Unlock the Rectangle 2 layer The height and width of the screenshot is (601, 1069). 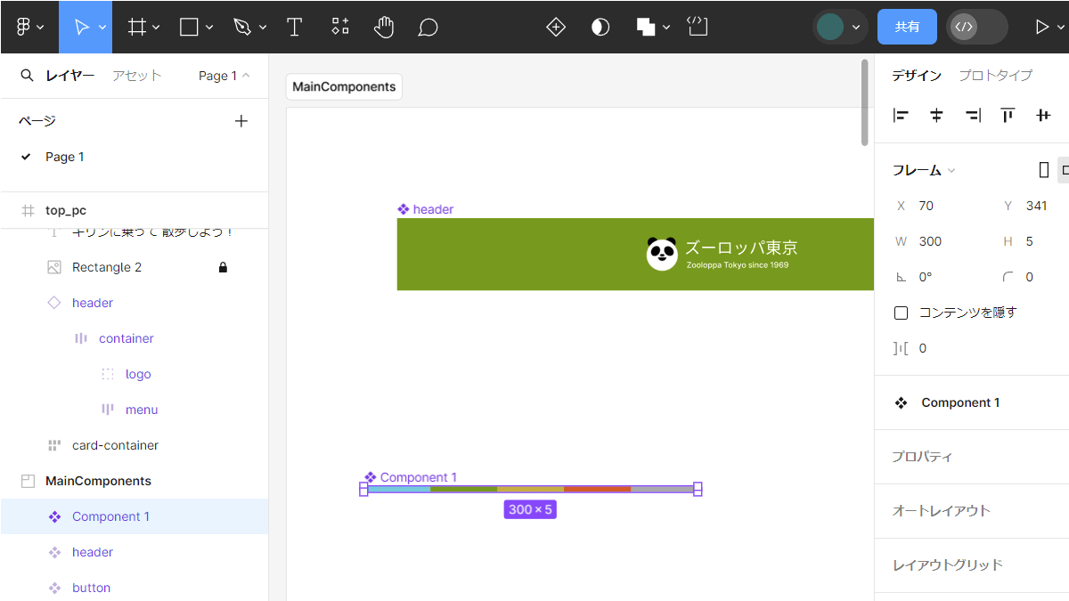click(x=223, y=267)
